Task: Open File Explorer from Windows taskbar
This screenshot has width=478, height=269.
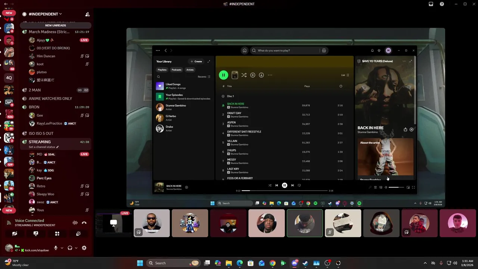Action: click(x=229, y=263)
